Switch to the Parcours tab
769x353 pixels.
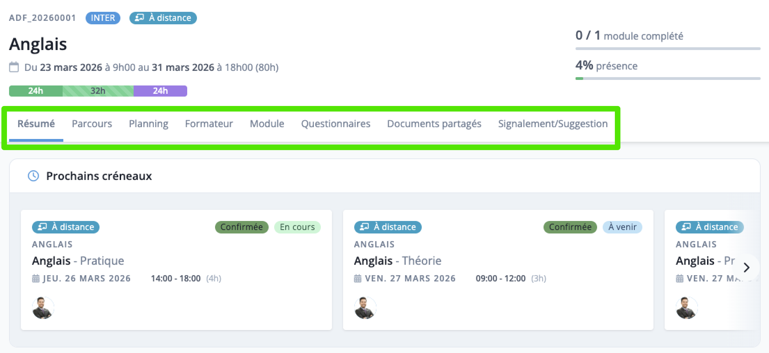click(x=92, y=124)
